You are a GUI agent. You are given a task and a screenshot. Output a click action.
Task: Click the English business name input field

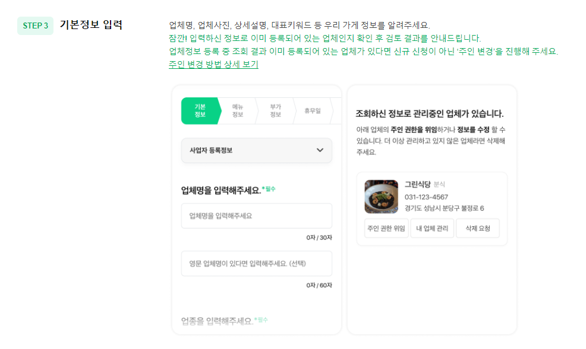coord(256,264)
